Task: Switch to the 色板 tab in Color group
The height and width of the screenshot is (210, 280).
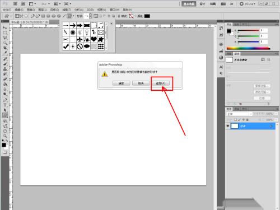Action: pos(236,25)
